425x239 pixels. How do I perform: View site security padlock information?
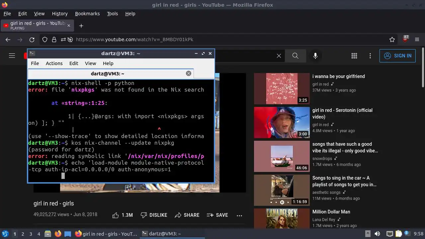point(54,40)
